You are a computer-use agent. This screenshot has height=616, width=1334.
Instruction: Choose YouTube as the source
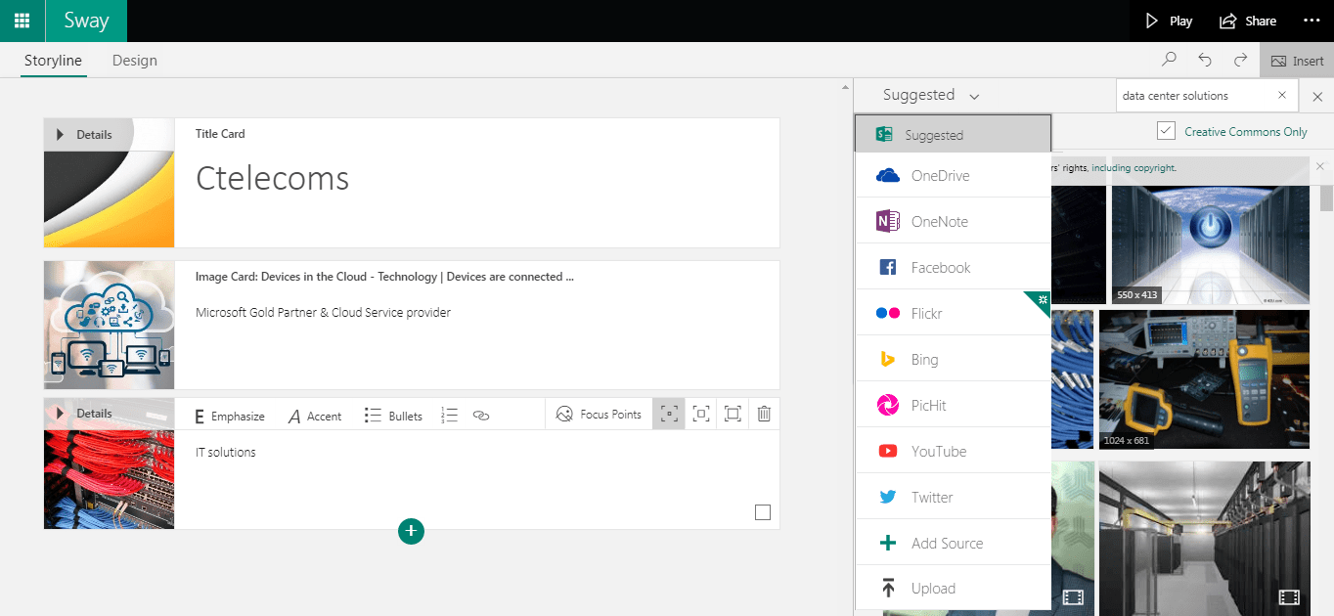tap(953, 451)
